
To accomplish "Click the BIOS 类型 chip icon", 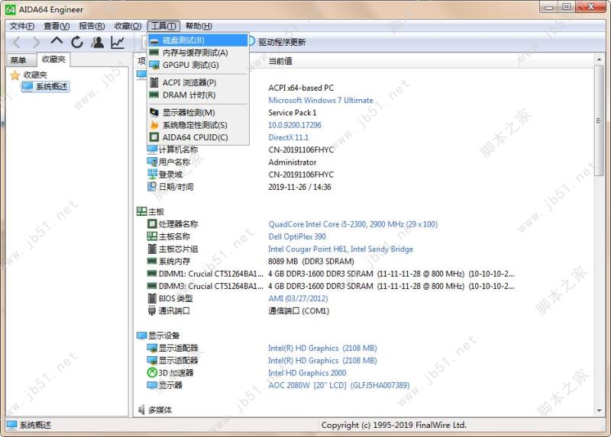I will [x=152, y=298].
